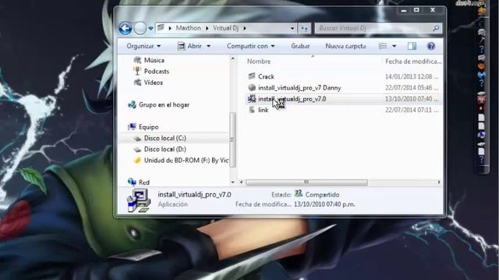Click the details pane installer thumbnail
Screen dimensions: 499x280
(139, 201)
